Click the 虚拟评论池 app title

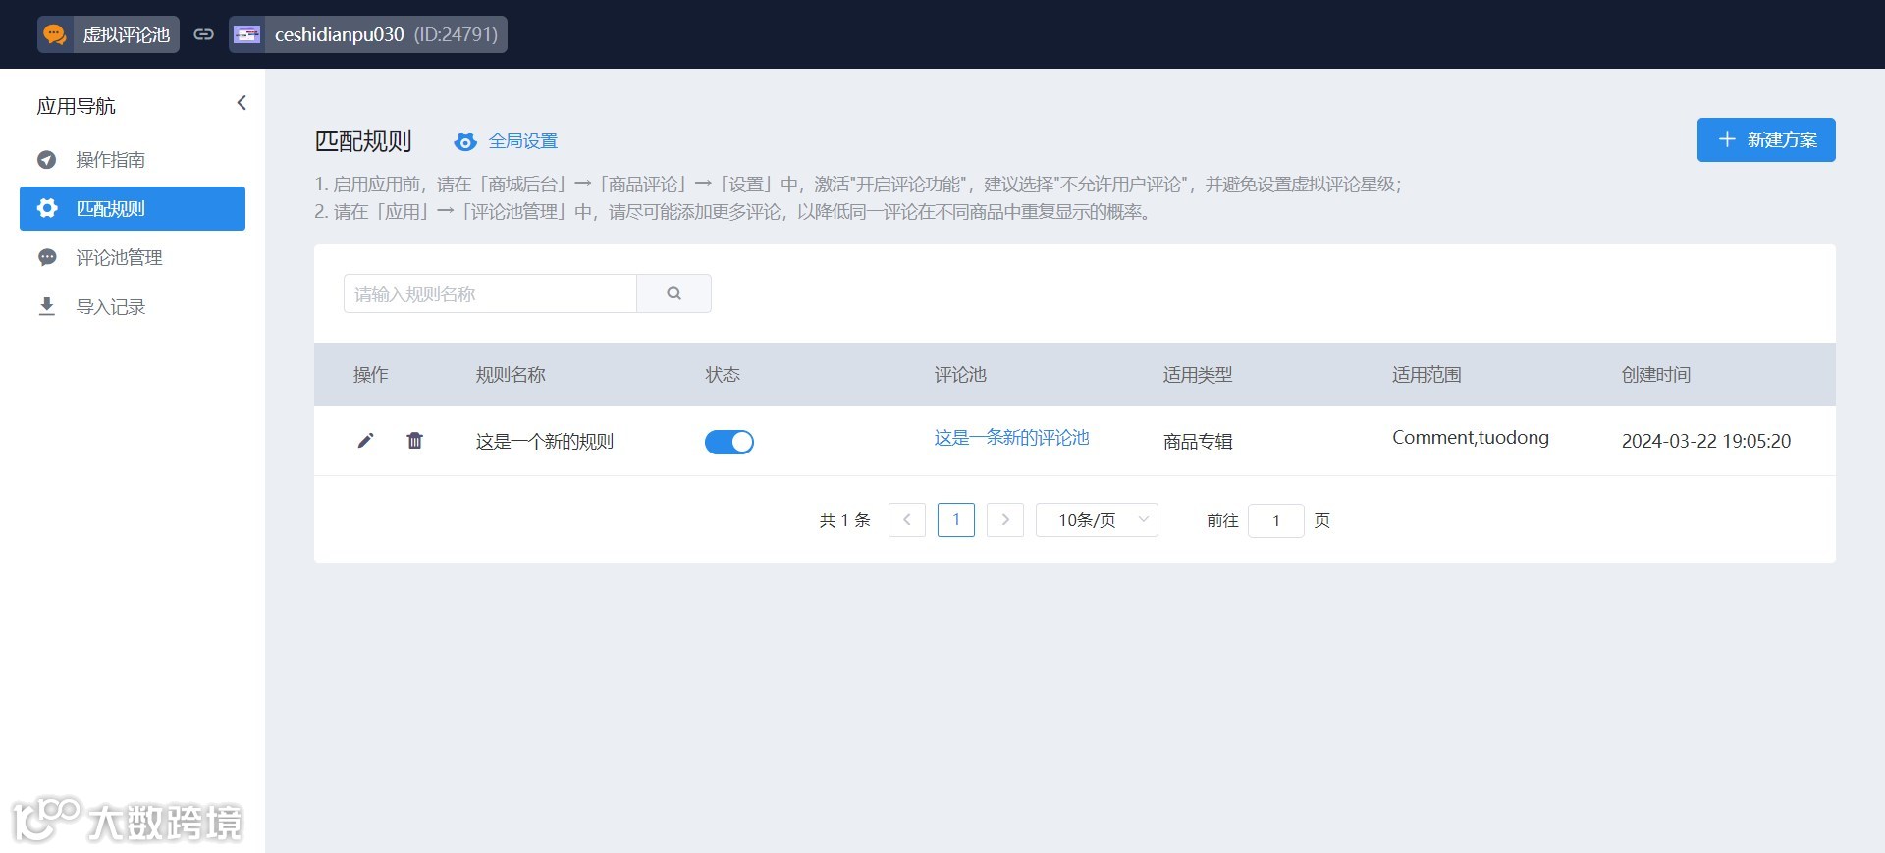[x=127, y=34]
